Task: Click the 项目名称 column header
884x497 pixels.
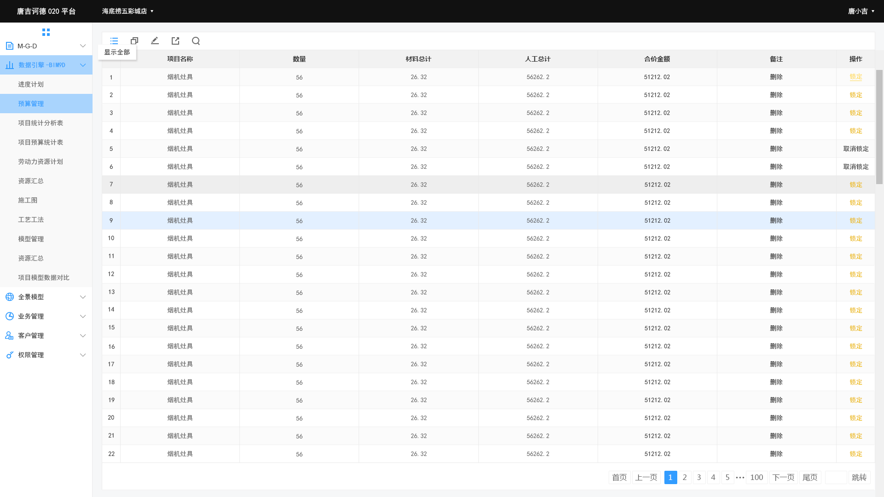Action: click(x=180, y=59)
